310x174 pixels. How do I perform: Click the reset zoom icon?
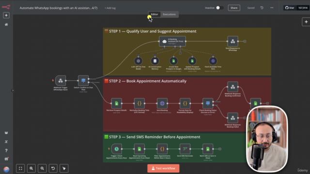[x=53, y=168]
